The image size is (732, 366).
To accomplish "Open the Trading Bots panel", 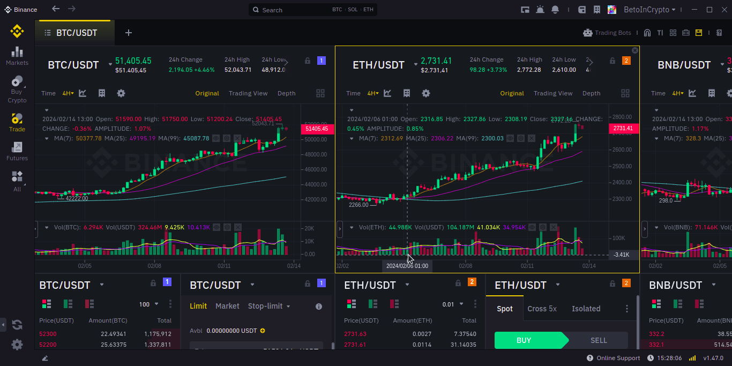I will coord(607,33).
